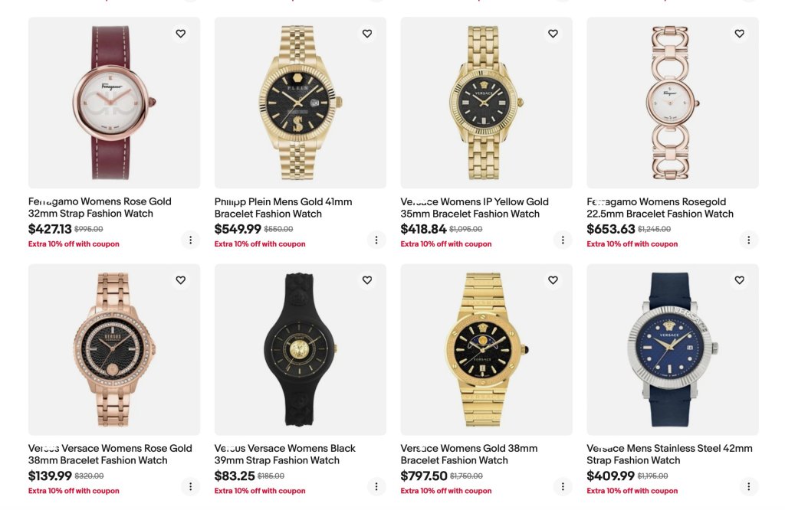The width and height of the screenshot is (785, 510).
Task: Save Versus Versace Rose Gold 38mm watch
Action: pyautogui.click(x=181, y=280)
